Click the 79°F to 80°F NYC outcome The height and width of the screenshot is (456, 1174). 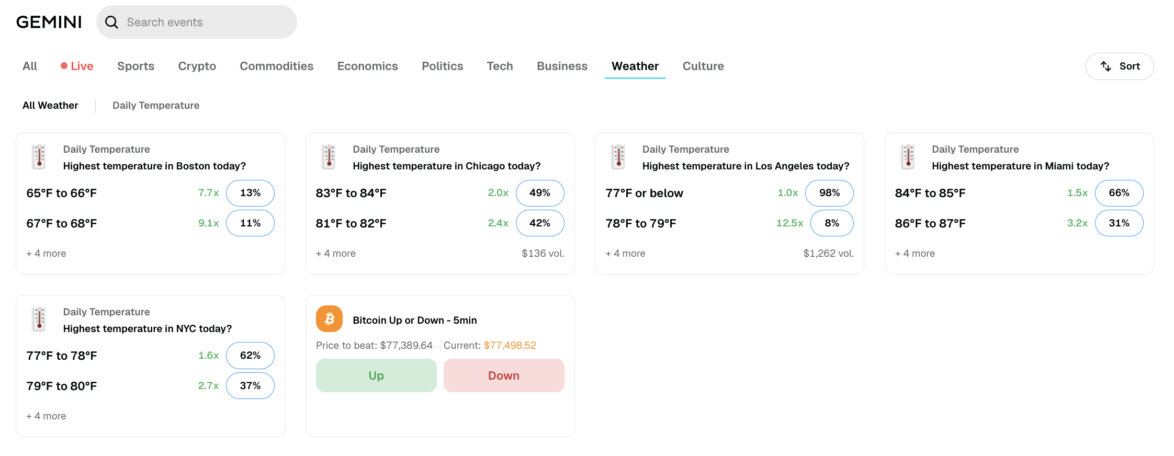click(x=62, y=386)
